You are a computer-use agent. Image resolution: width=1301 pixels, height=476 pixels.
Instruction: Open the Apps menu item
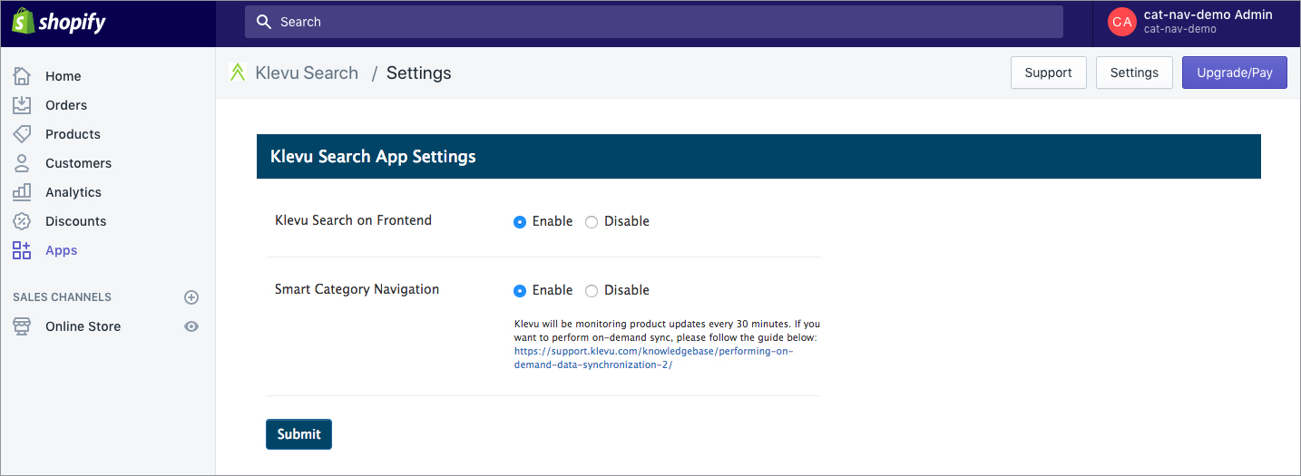61,250
